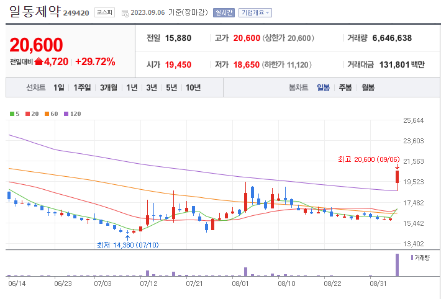Select the 1일 line chart period

pyautogui.click(x=59, y=87)
